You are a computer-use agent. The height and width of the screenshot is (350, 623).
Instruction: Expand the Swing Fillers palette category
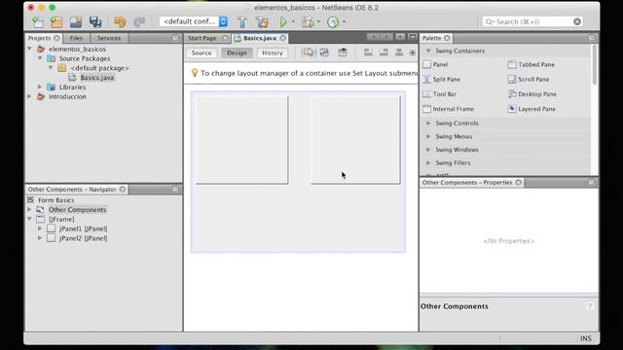click(428, 162)
